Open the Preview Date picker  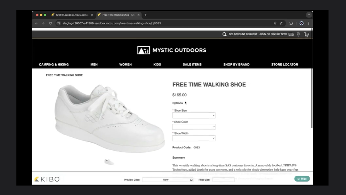[x=168, y=180]
